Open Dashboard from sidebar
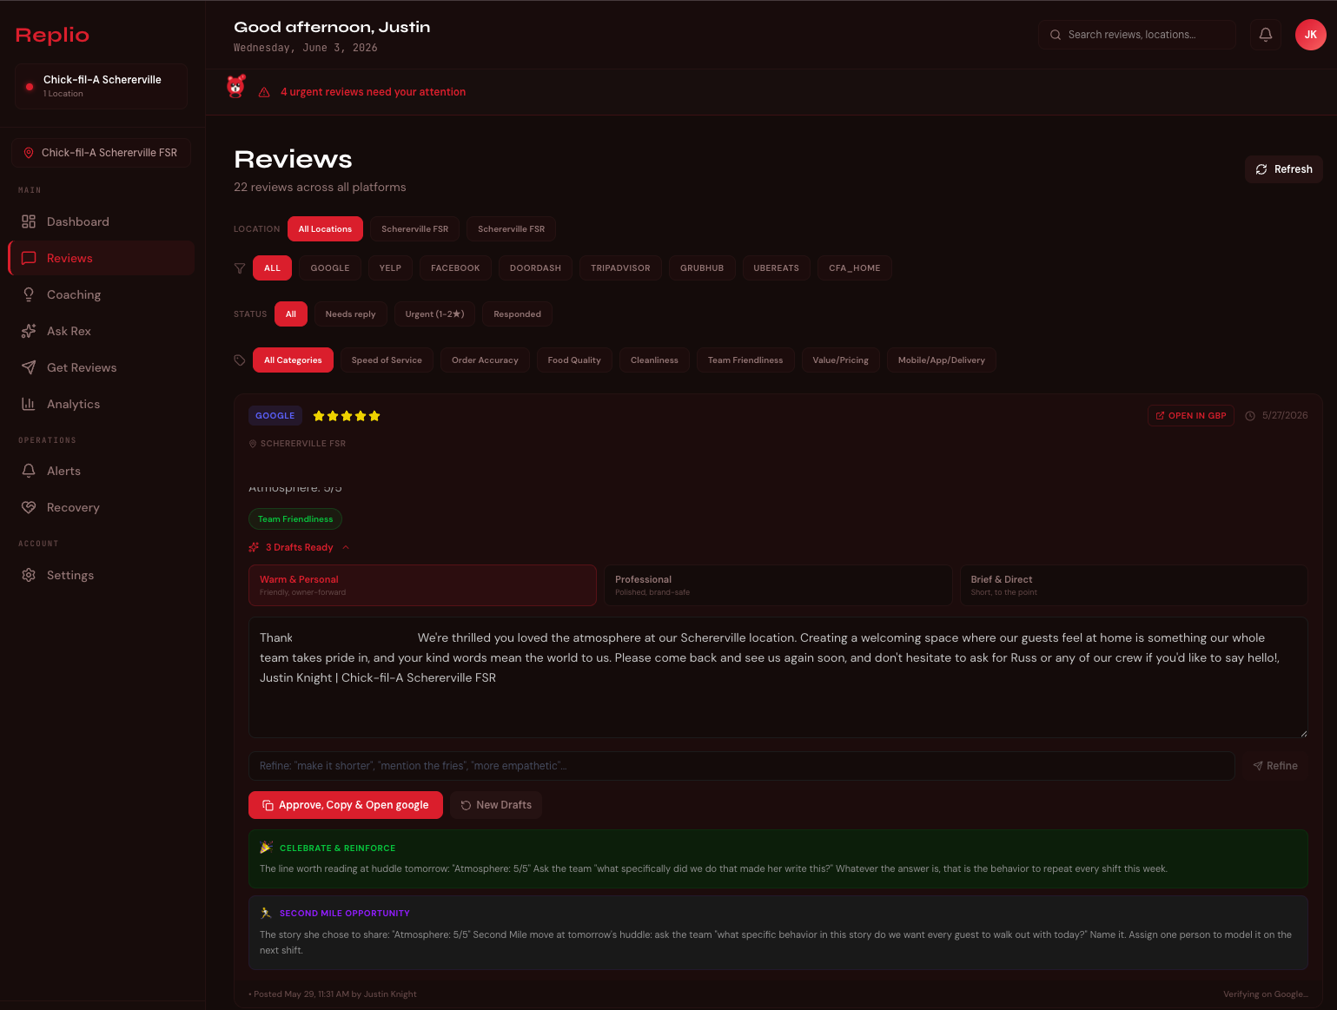Screen dimensions: 1337x1010 (x=101, y=221)
